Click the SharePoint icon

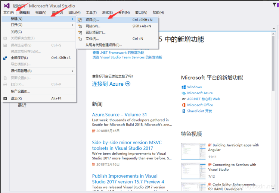[x=184, y=111]
